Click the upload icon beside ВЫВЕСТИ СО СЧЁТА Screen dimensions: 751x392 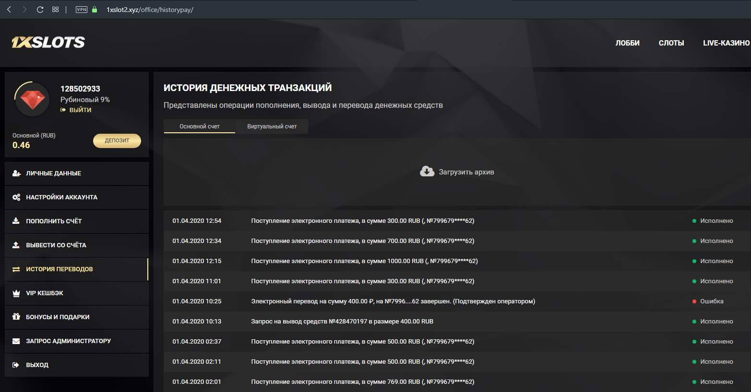(16, 245)
